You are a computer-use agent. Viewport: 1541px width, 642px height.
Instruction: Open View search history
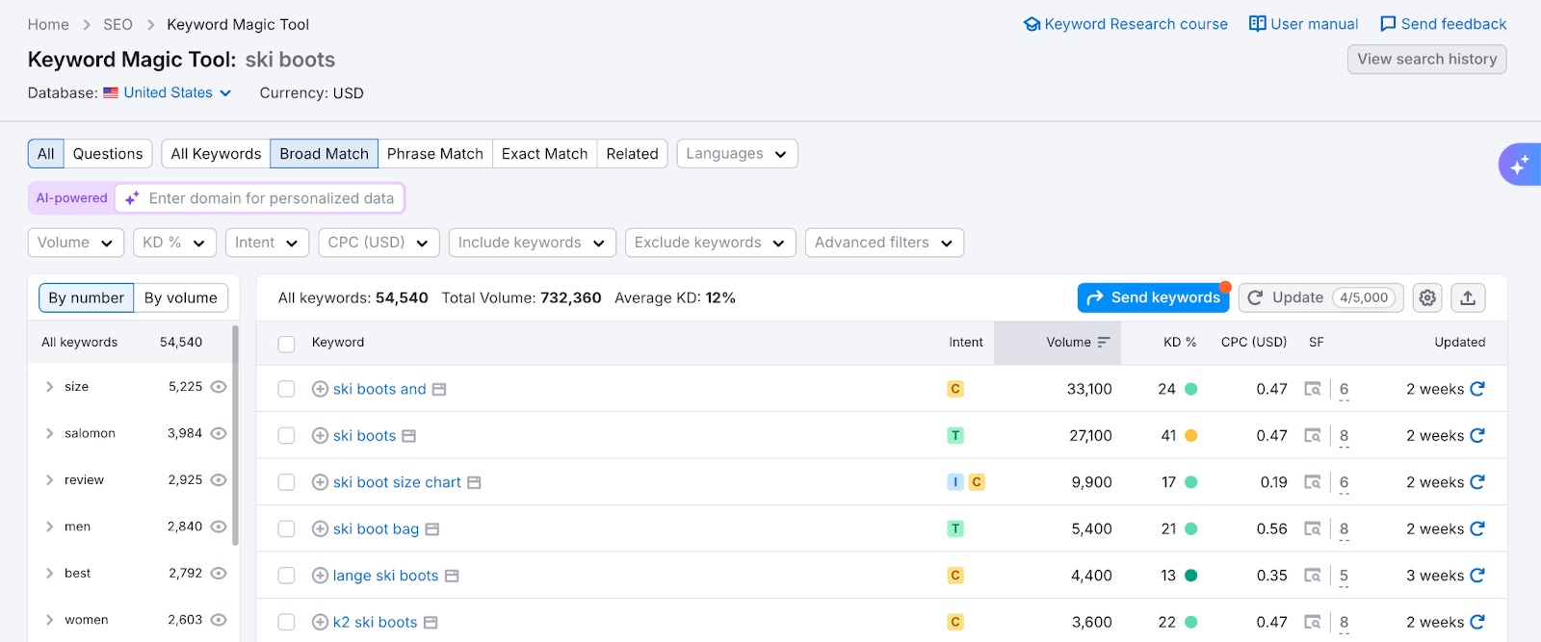coord(1426,60)
